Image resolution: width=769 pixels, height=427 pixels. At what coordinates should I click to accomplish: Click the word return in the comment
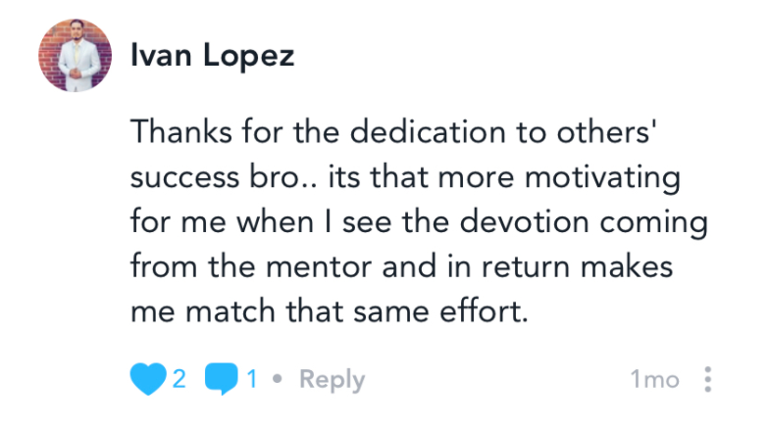[526, 266]
